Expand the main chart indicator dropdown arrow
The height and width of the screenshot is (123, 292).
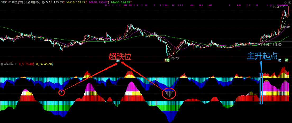(43, 3)
